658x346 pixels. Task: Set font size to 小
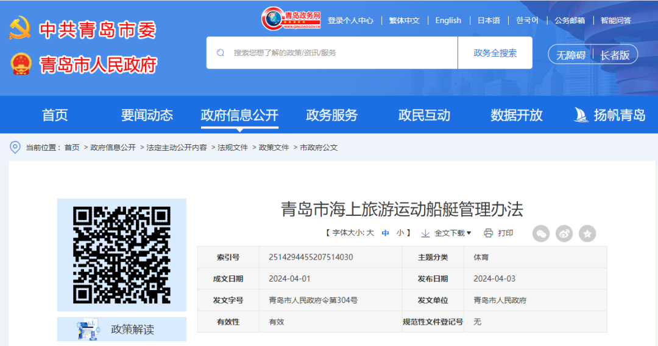click(400, 233)
